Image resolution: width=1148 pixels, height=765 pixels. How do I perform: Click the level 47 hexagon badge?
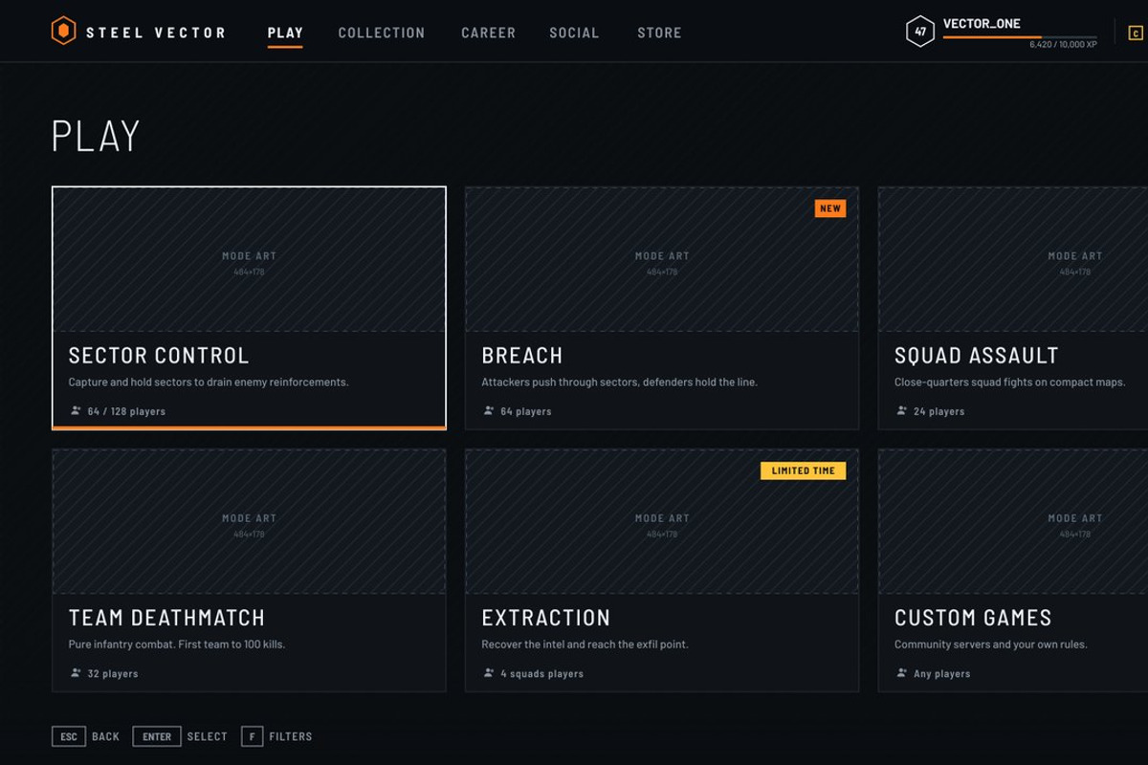[x=919, y=32]
